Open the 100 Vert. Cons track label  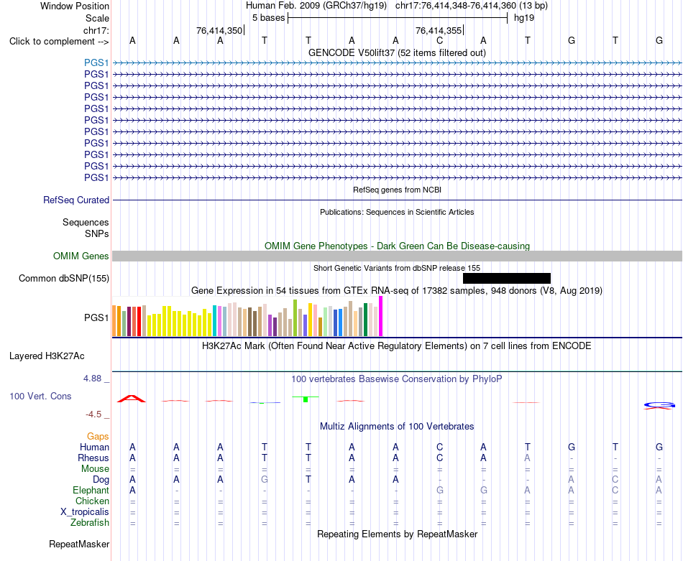click(40, 396)
